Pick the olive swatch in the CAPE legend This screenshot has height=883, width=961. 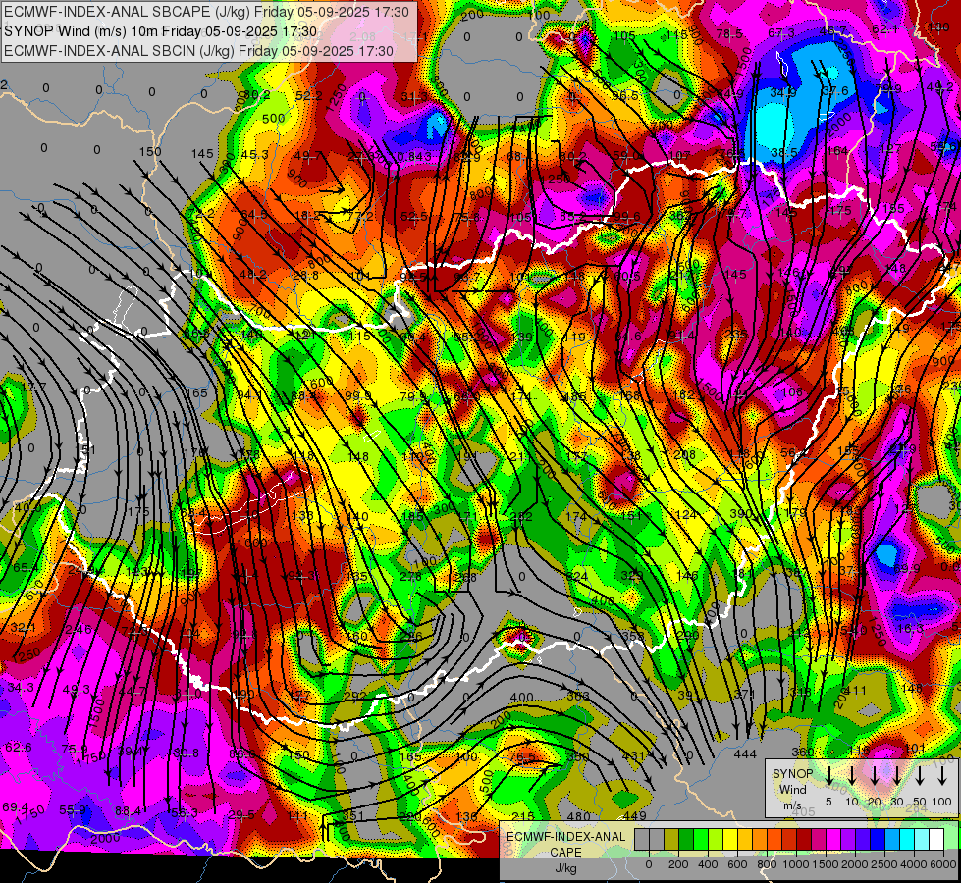(x=671, y=840)
